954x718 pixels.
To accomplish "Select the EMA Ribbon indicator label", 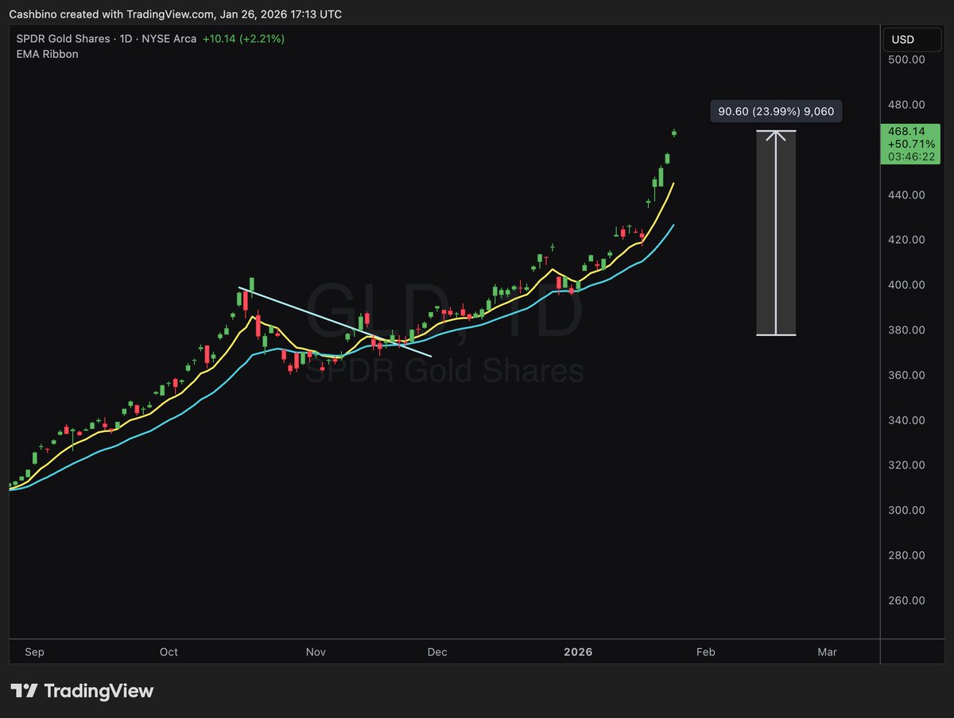I will point(48,54).
